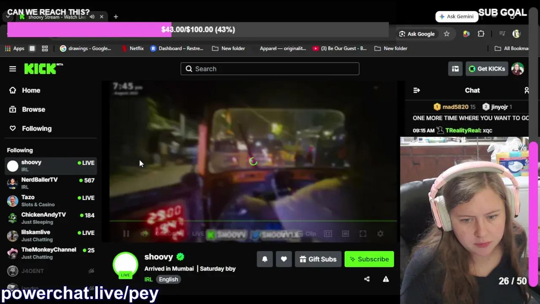Open the Kick sidebar hamburger menu
This screenshot has width=540, height=304.
pyautogui.click(x=13, y=69)
